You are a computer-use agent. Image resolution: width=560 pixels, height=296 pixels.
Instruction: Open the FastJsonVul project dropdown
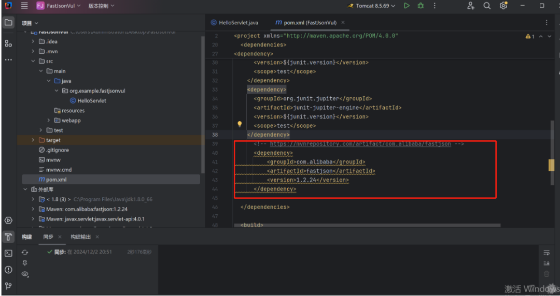[x=59, y=6]
